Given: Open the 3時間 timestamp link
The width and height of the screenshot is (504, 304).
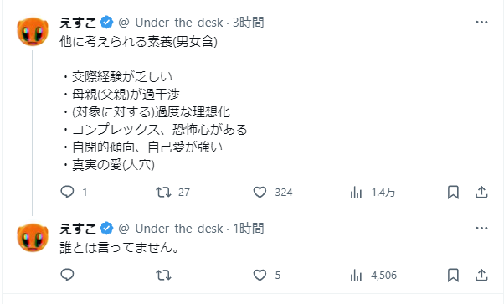Looking at the screenshot, I should [248, 23].
